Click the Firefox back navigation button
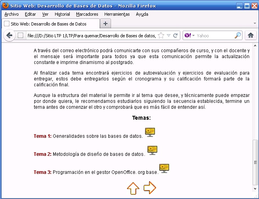Viewport: 259px width, 199px height. coord(9,36)
